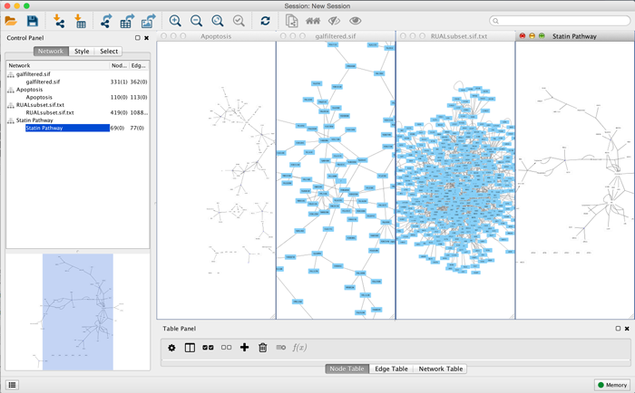
Task: Import network from file icon
Action: point(59,21)
